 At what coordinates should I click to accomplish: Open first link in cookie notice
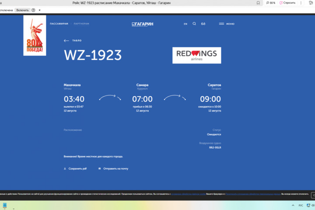pyautogui.click(x=188, y=194)
